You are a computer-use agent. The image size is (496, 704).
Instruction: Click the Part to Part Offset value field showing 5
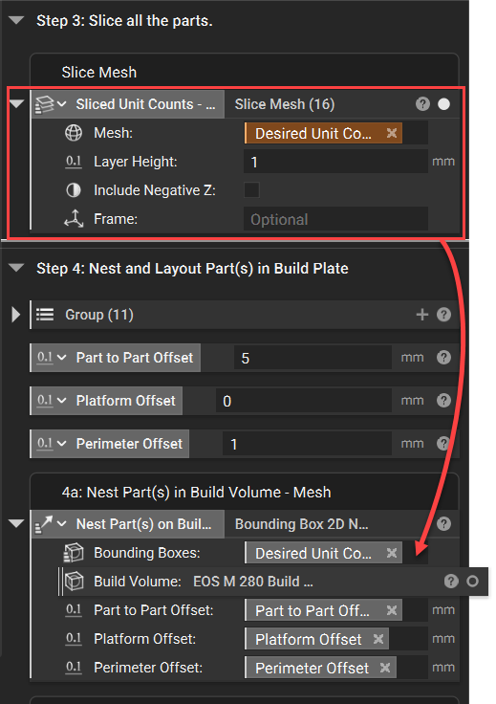pyautogui.click(x=313, y=358)
